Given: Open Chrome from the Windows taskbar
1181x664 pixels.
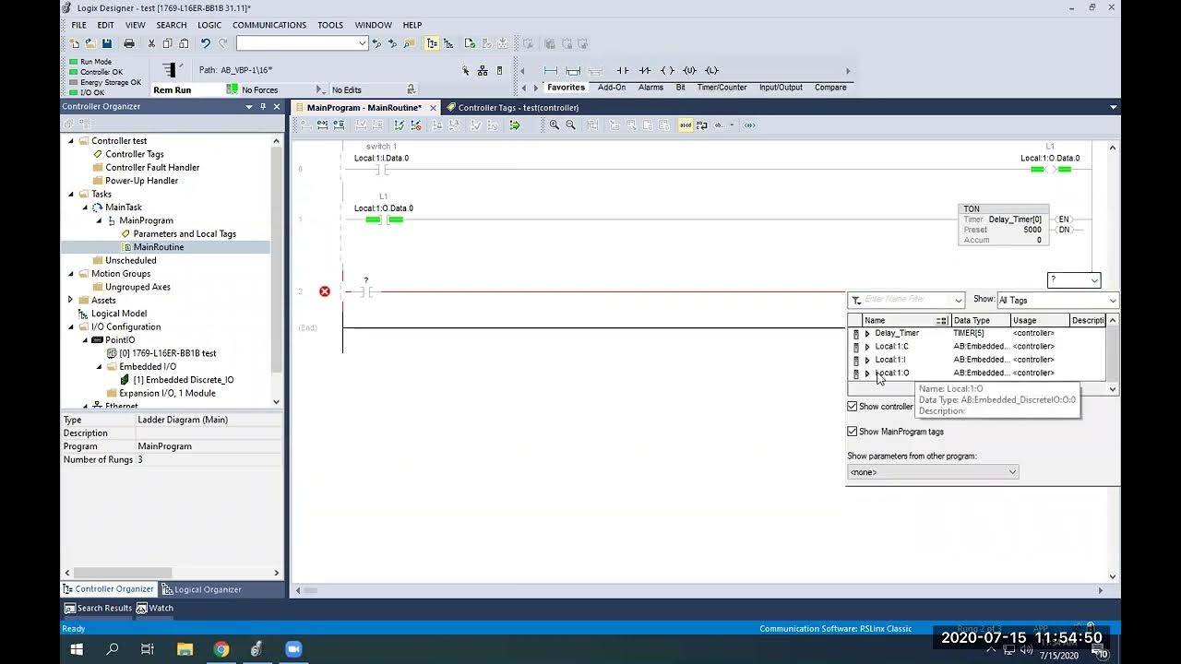Looking at the screenshot, I should tap(221, 649).
